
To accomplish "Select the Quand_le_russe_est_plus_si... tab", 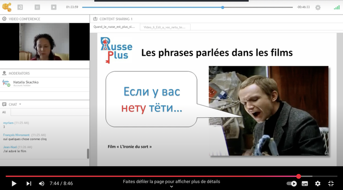I will tap(114, 27).
